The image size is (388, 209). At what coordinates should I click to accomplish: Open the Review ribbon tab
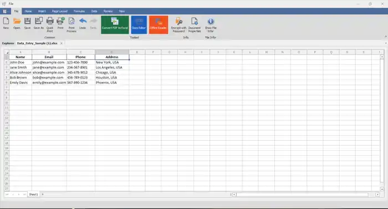[108, 11]
